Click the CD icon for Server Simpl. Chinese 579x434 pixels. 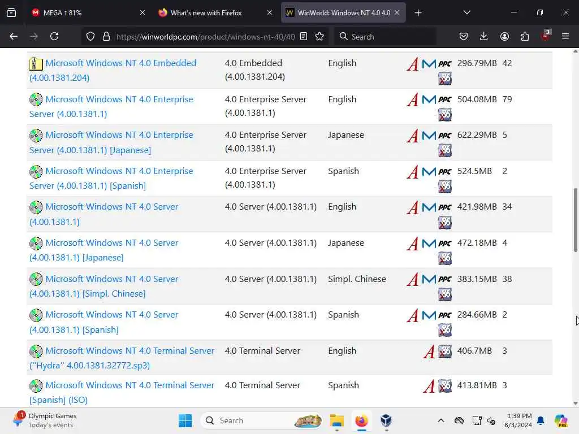pyautogui.click(x=36, y=279)
